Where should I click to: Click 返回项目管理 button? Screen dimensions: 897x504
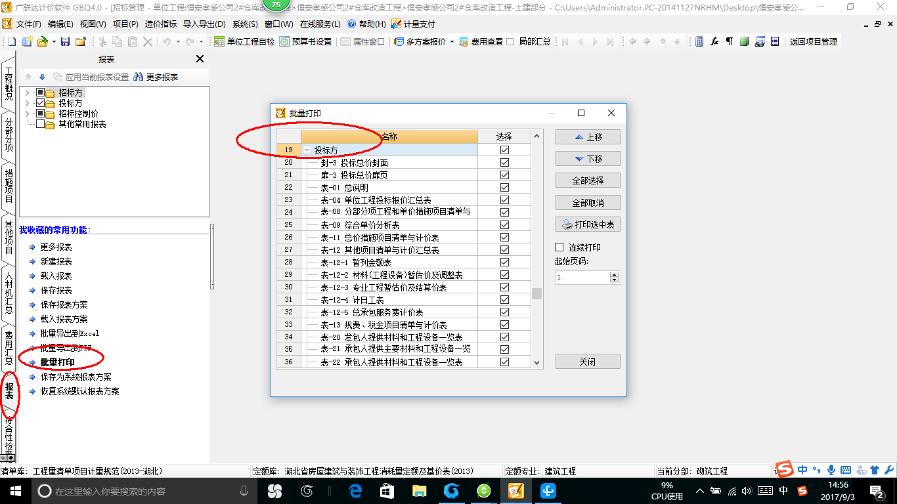coord(814,41)
